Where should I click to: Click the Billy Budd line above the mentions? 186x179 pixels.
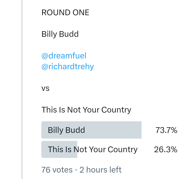click(60, 34)
